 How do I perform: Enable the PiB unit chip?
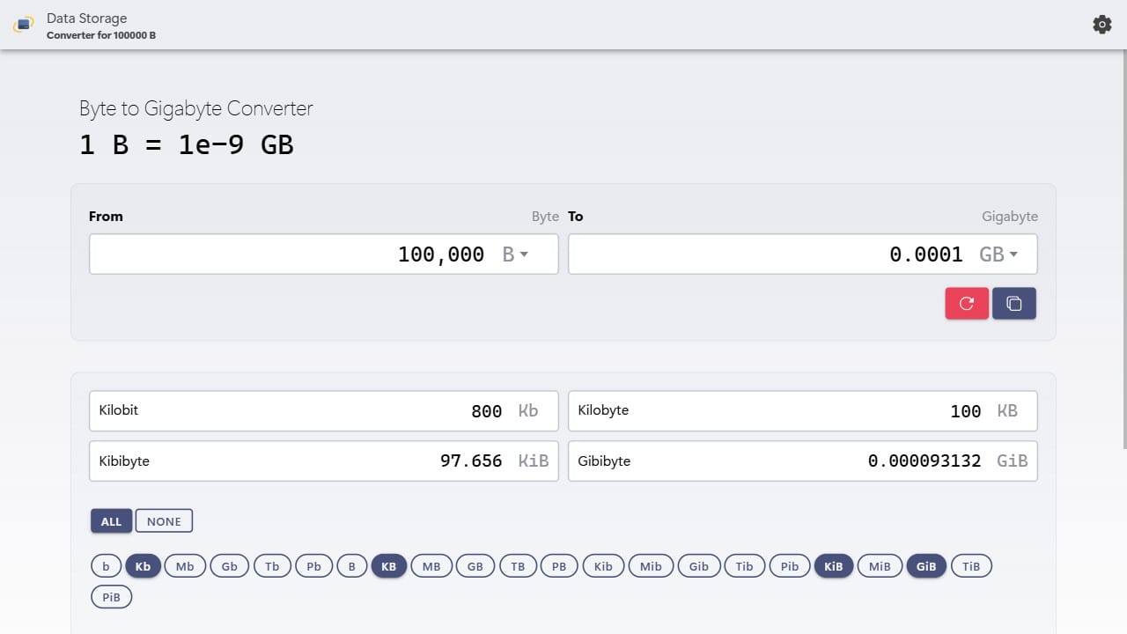coord(111,596)
